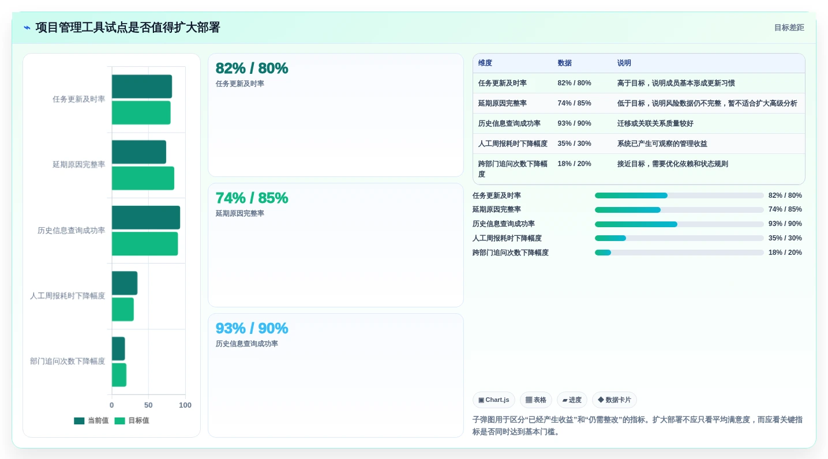Select the 进度 chip
This screenshot has height=459, width=828.
[x=572, y=400]
